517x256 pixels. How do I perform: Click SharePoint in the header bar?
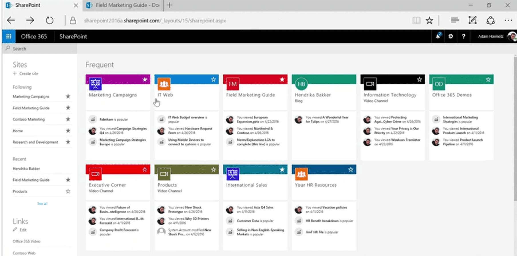[73, 36]
